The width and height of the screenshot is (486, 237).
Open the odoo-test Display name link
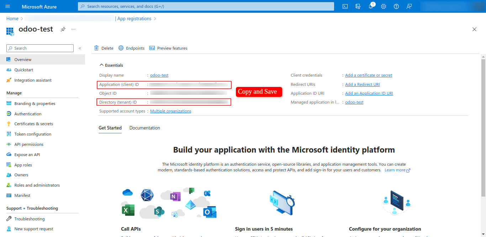pos(159,75)
